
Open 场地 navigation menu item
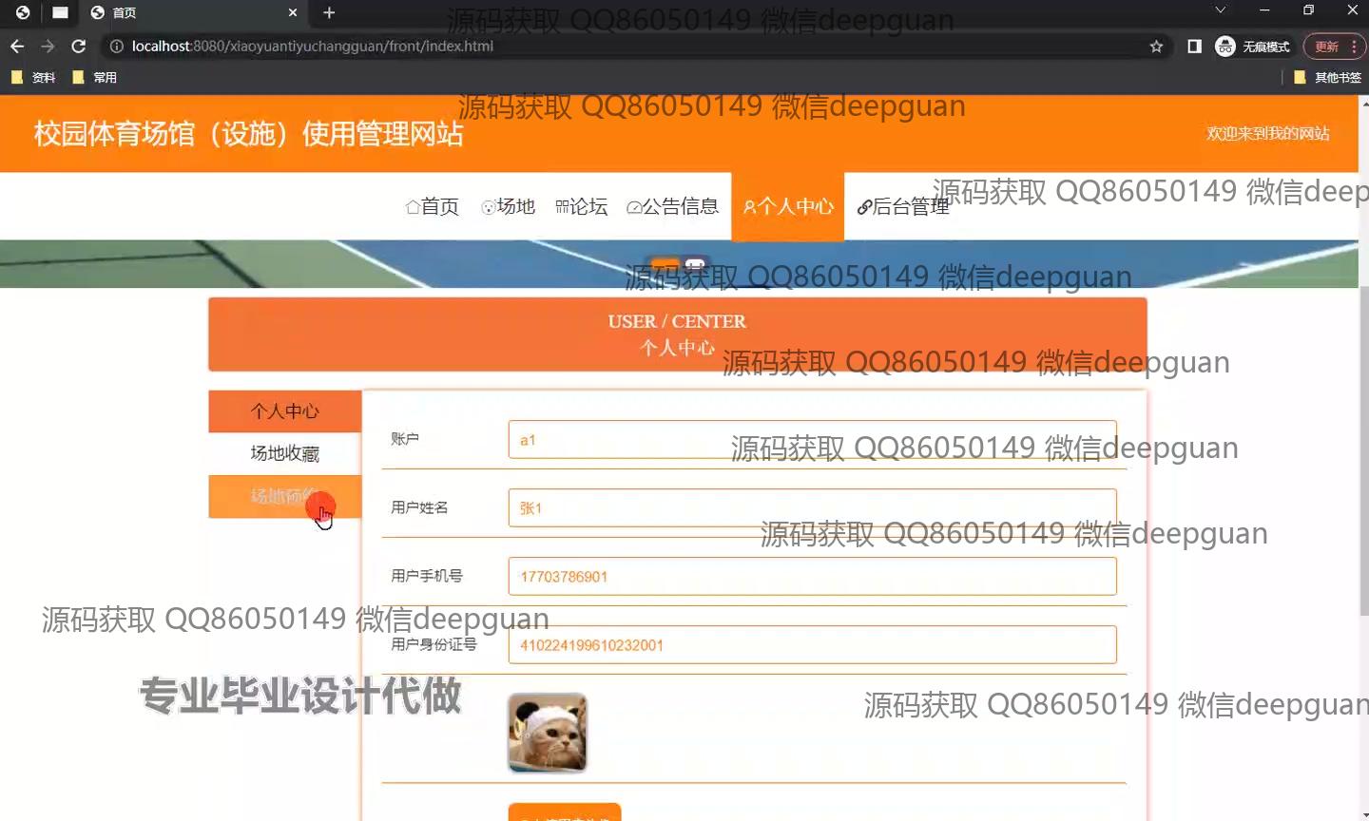(x=509, y=207)
